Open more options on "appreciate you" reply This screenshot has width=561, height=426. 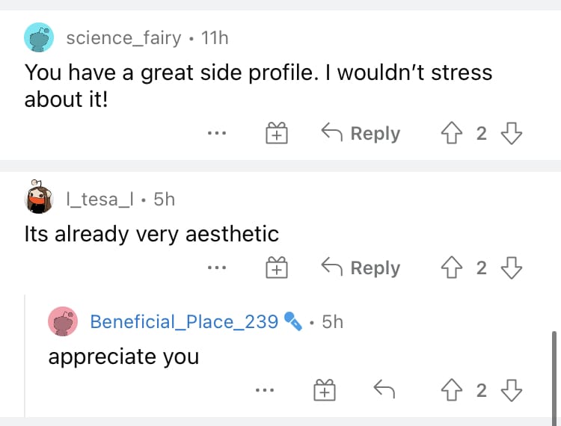[x=263, y=389]
